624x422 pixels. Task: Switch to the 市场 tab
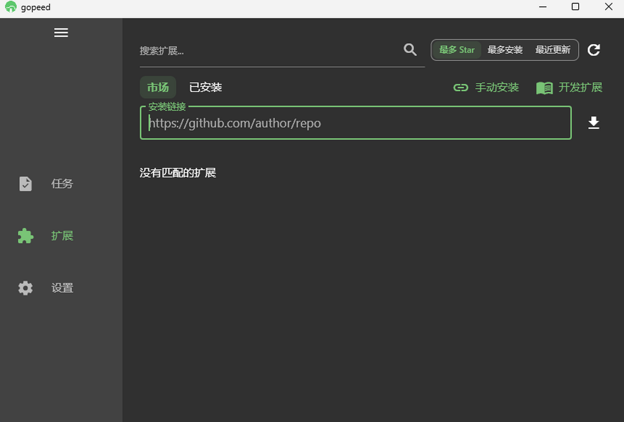click(158, 88)
